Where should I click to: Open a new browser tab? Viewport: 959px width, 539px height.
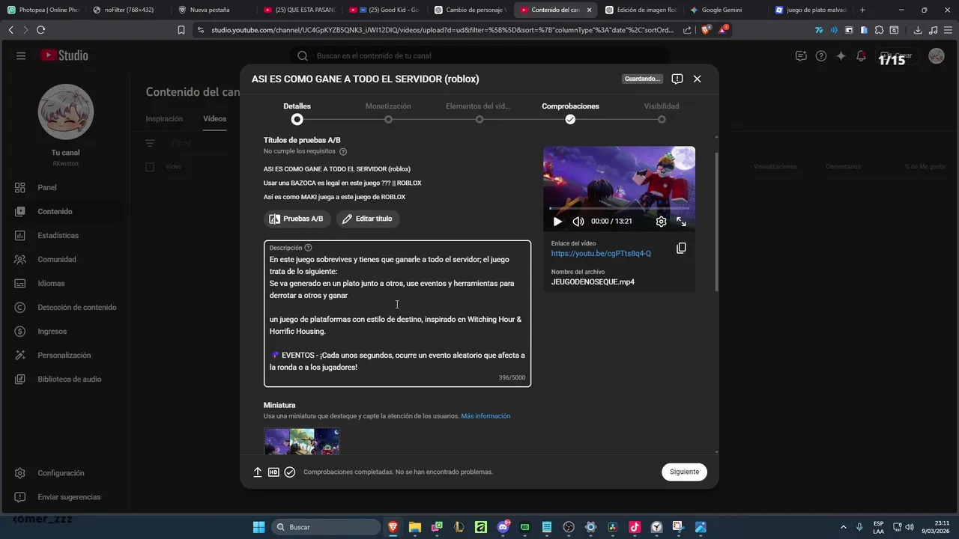coord(862,10)
